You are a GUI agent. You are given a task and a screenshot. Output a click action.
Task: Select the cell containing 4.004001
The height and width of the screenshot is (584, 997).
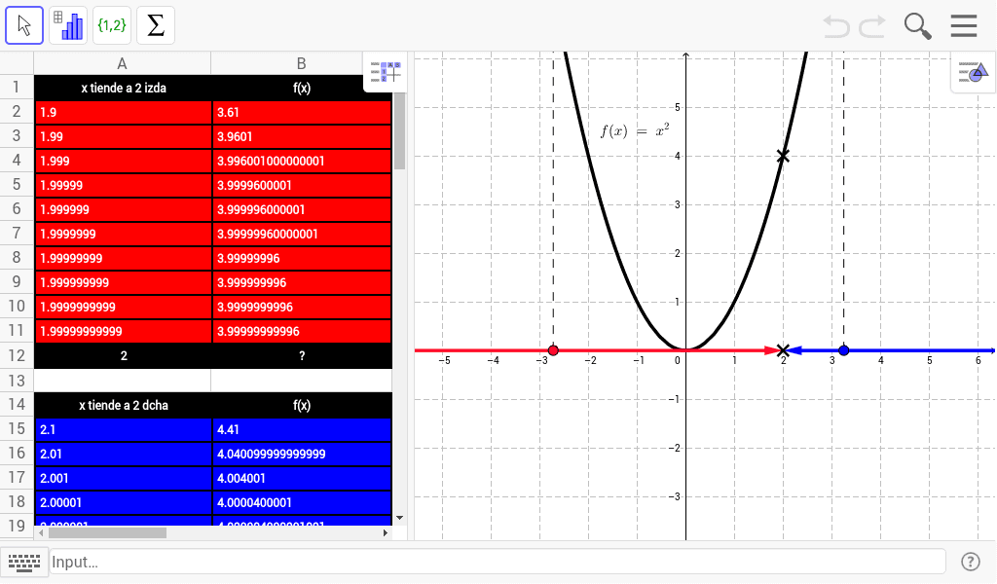tap(302, 478)
